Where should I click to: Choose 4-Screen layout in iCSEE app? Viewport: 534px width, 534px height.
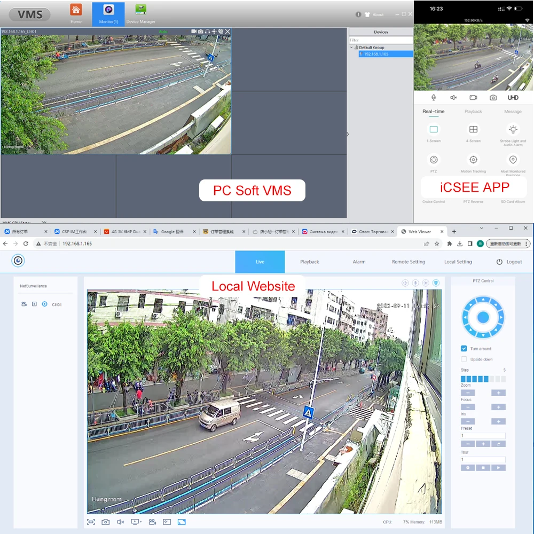pyautogui.click(x=473, y=129)
